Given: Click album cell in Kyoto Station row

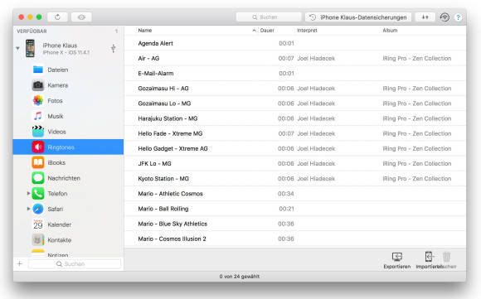Looking at the screenshot, I should tap(416, 179).
